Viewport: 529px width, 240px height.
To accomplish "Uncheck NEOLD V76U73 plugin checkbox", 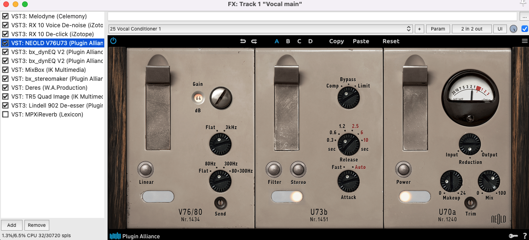I will (5, 43).
